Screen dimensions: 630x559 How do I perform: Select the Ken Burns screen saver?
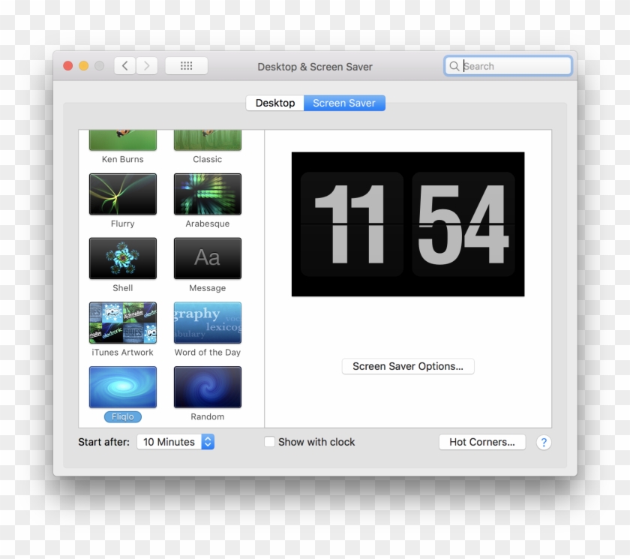122,139
